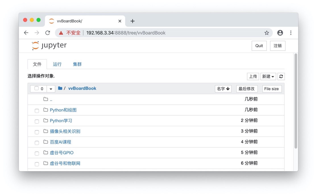Image resolution: width=317 pixels, height=196 pixels.
Task: Click folder icon of 摄像头相关识别
Action: click(46, 131)
